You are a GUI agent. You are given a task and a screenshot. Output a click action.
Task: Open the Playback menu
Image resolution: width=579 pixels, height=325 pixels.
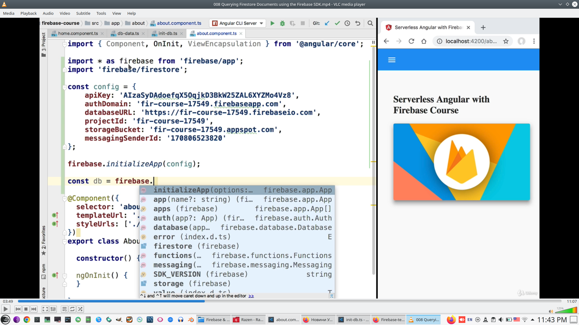28,13
